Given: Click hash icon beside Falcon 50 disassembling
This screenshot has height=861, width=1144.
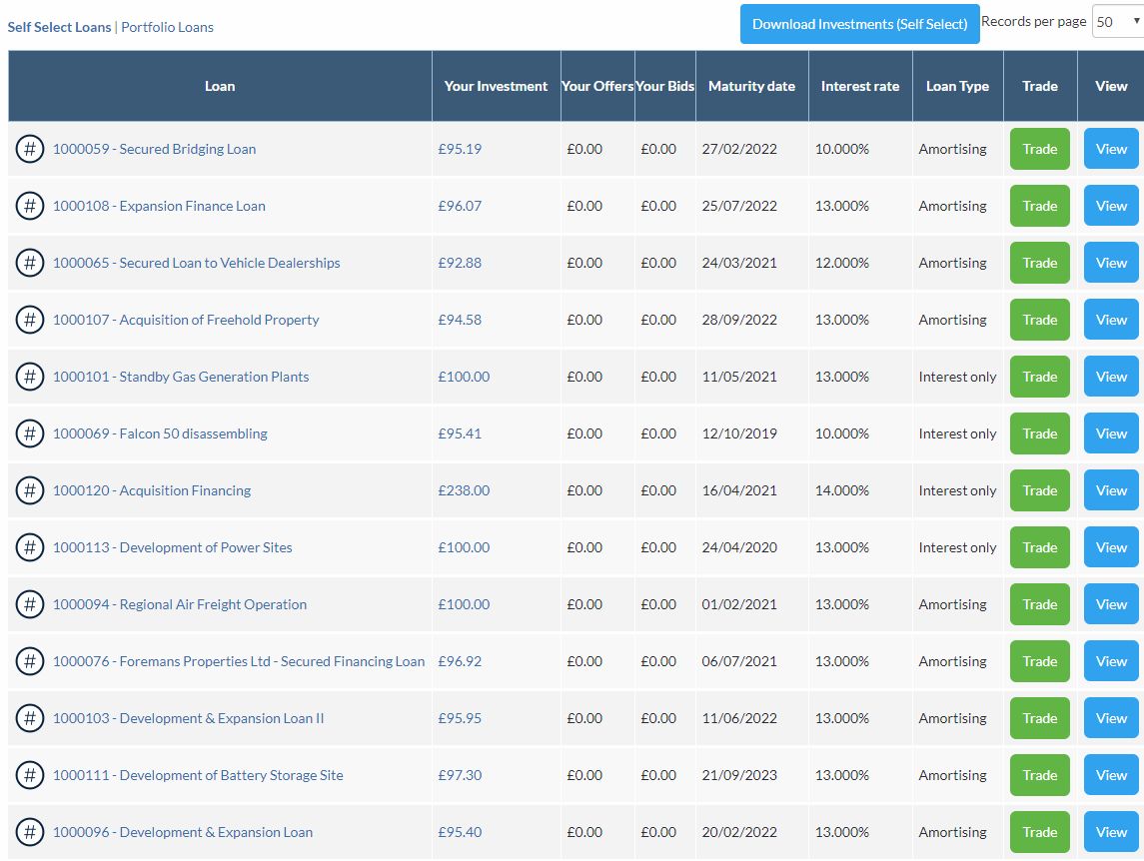Looking at the screenshot, I should (x=30, y=433).
